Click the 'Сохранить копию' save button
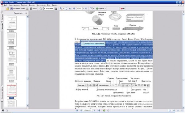The width and height of the screenshot is (185, 113). tap(18, 9)
